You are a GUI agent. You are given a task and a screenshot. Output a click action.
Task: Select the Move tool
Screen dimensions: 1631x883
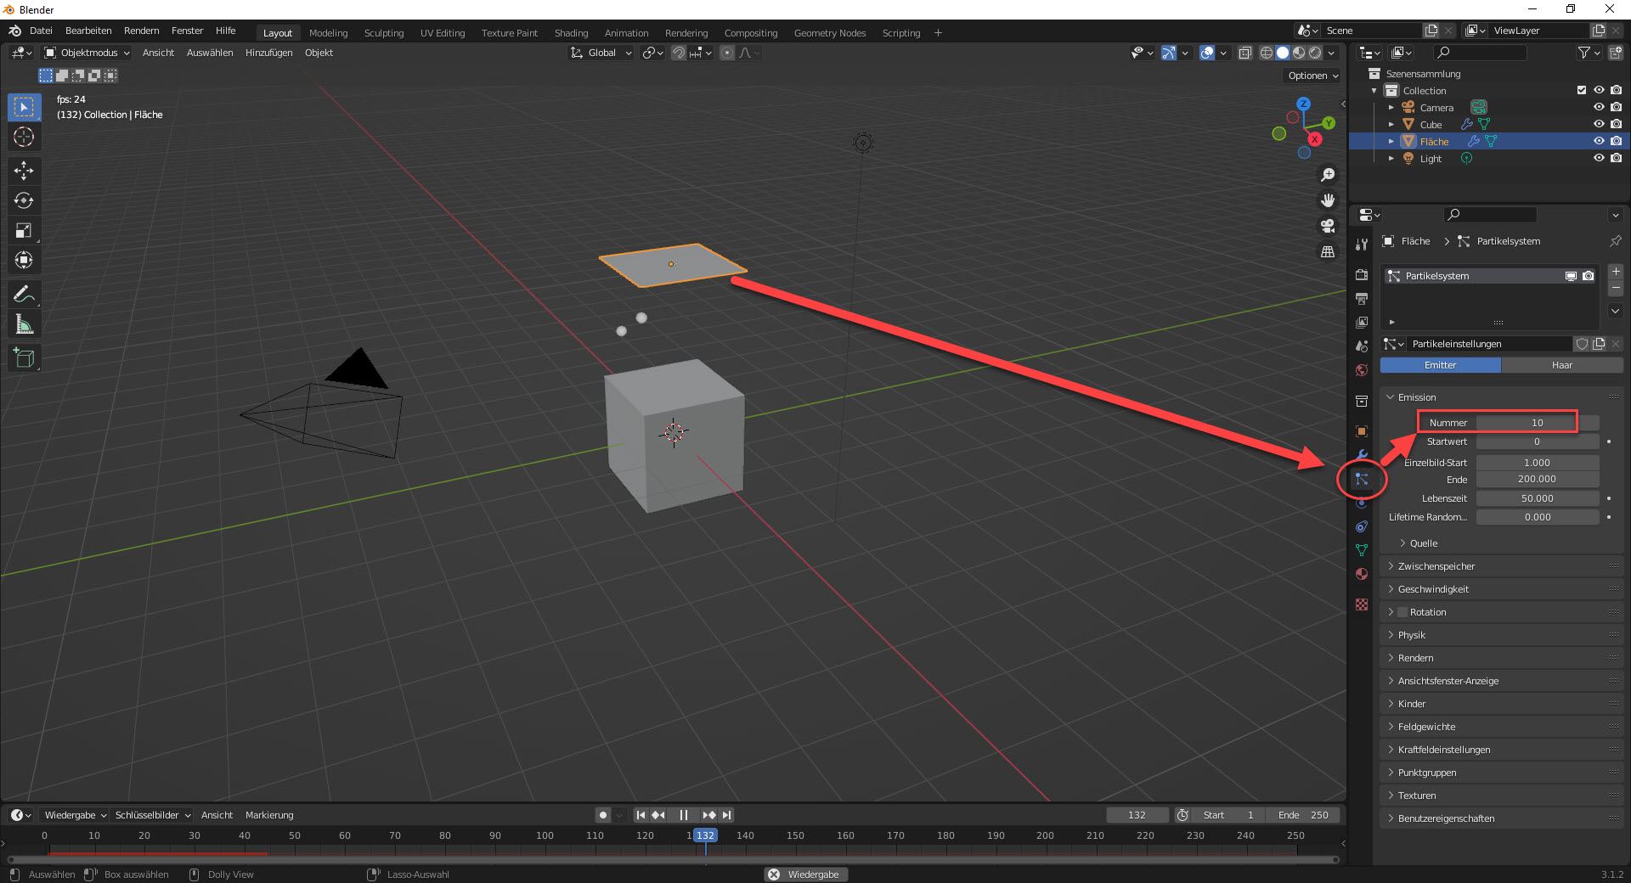[x=24, y=171]
